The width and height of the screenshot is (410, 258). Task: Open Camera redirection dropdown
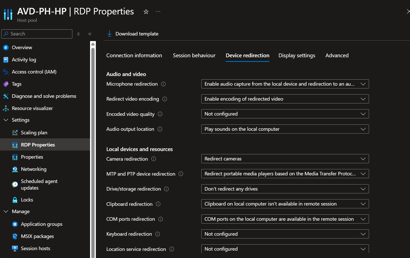click(x=285, y=159)
